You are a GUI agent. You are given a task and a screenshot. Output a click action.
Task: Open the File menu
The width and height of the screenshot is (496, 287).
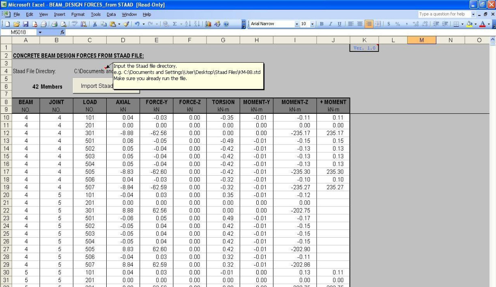(x=17, y=15)
